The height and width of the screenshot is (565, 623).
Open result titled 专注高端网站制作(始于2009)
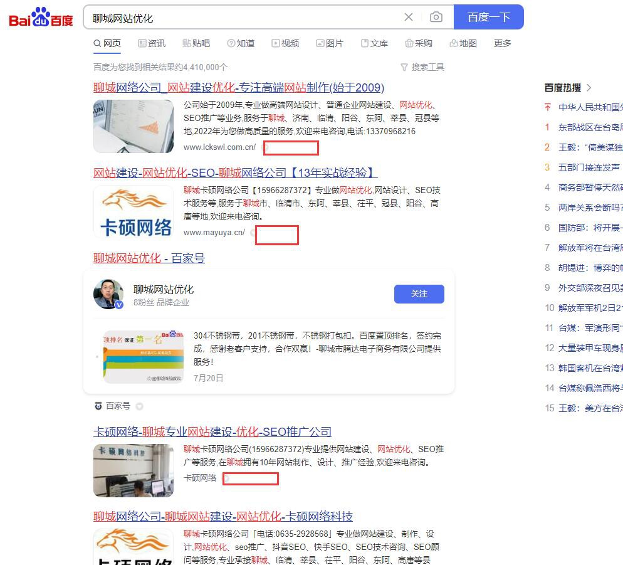239,87
